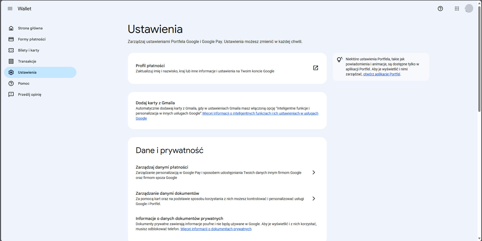Go to Strona główna
482x241 pixels.
40,28
